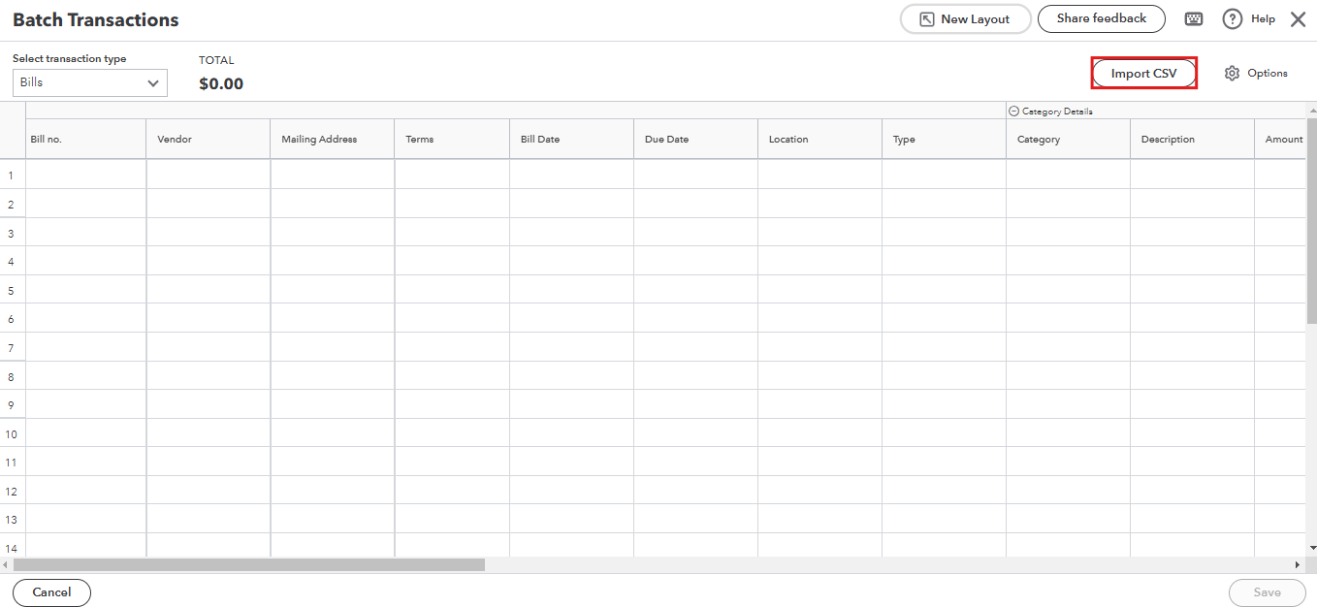Viewport: 1317px width, 607px height.
Task: Click the New Layout button
Action: click(x=965, y=18)
